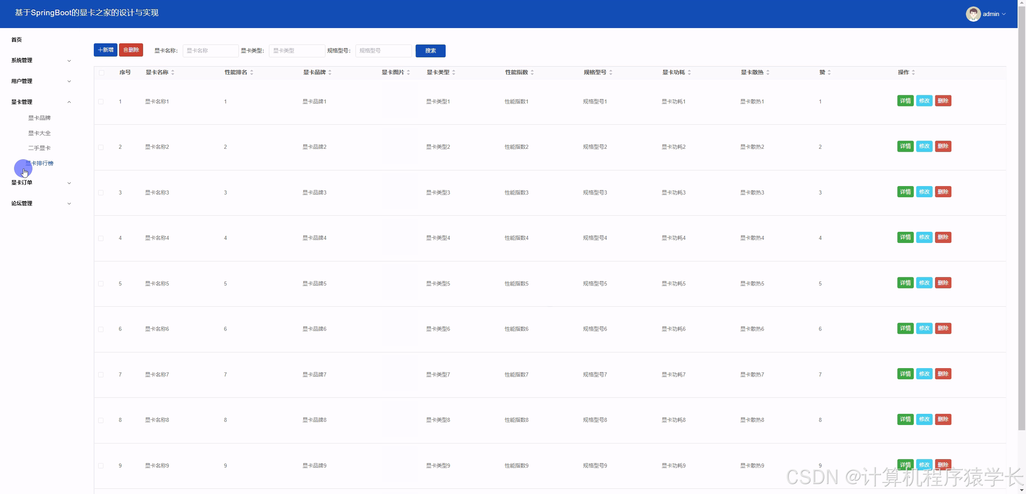Open 显卡大全 in the sidebar
The image size is (1026, 494).
click(39, 133)
